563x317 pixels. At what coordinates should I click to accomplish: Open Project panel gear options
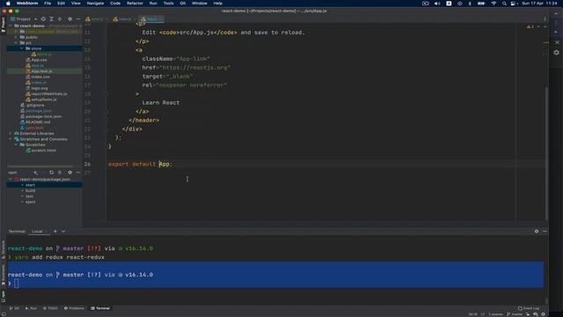(69, 18)
